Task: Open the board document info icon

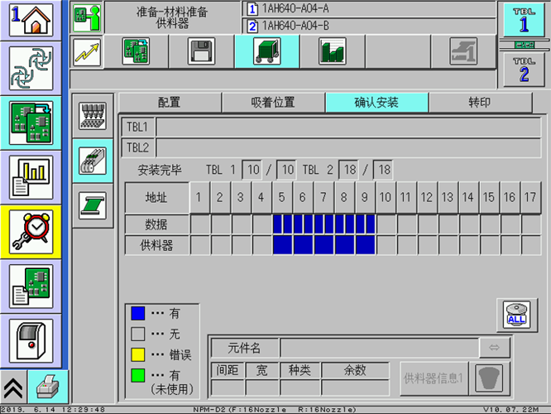Action: [31, 286]
